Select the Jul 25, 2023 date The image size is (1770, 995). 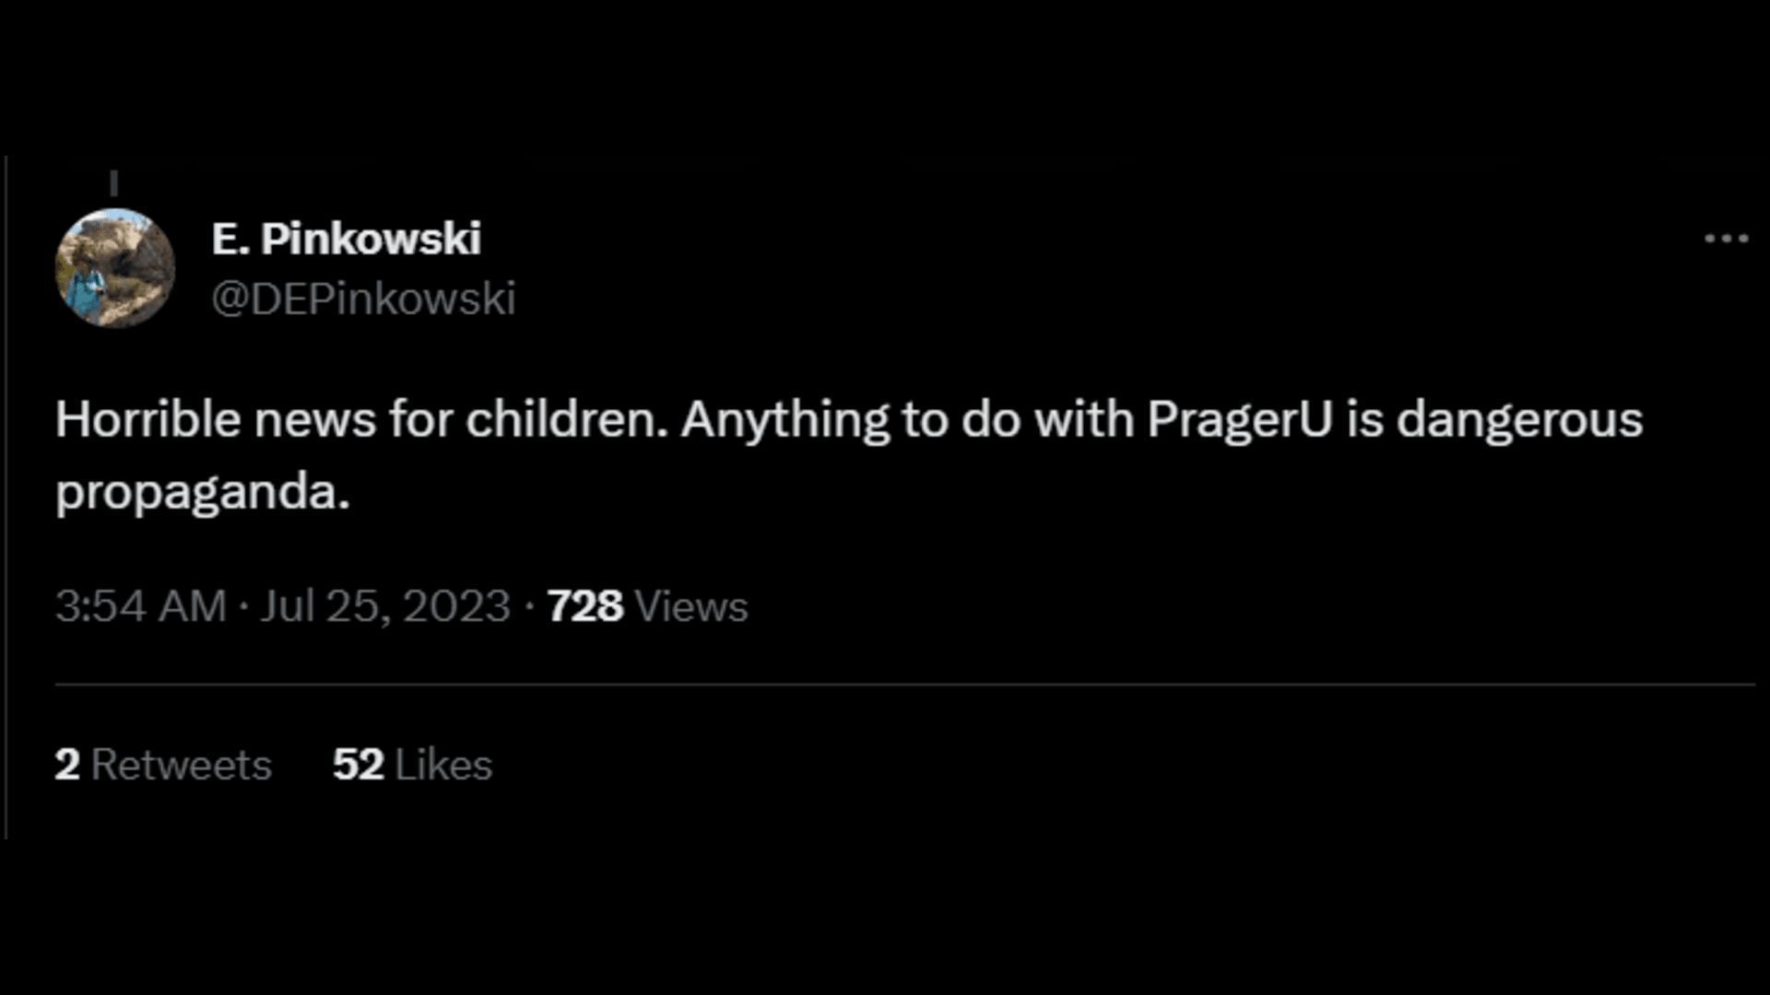384,606
